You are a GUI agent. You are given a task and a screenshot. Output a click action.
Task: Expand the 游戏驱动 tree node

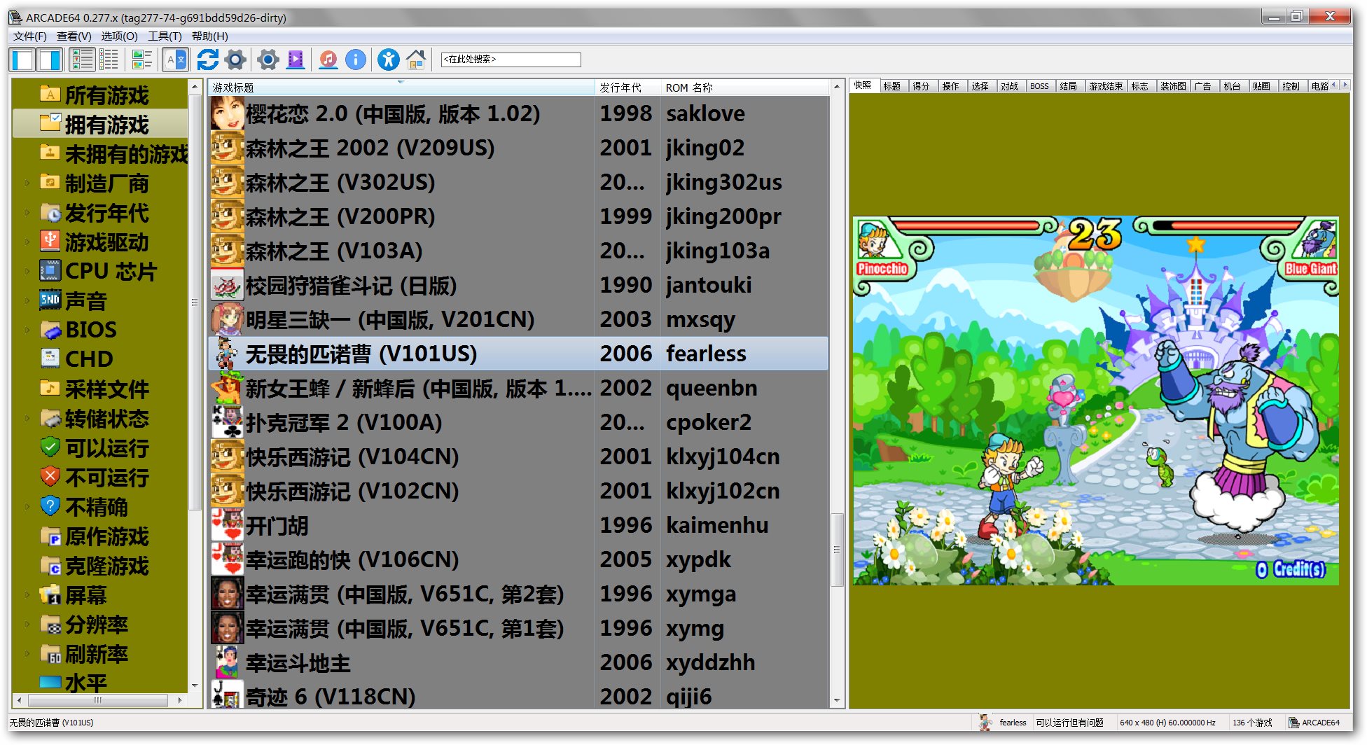[x=27, y=242]
